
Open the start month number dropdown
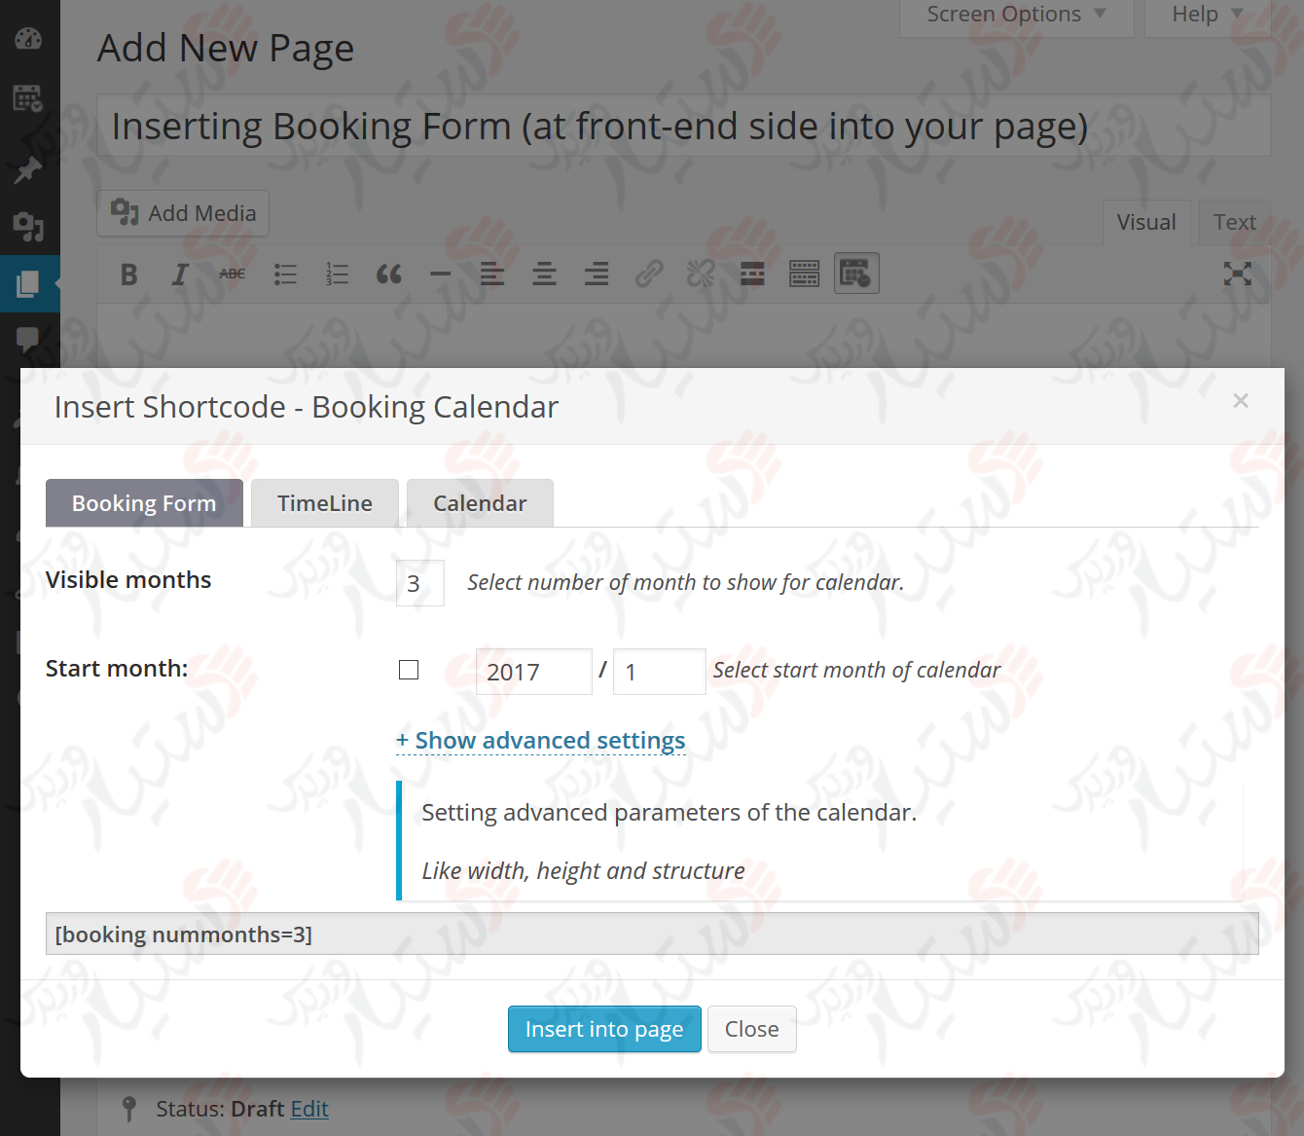click(x=660, y=672)
